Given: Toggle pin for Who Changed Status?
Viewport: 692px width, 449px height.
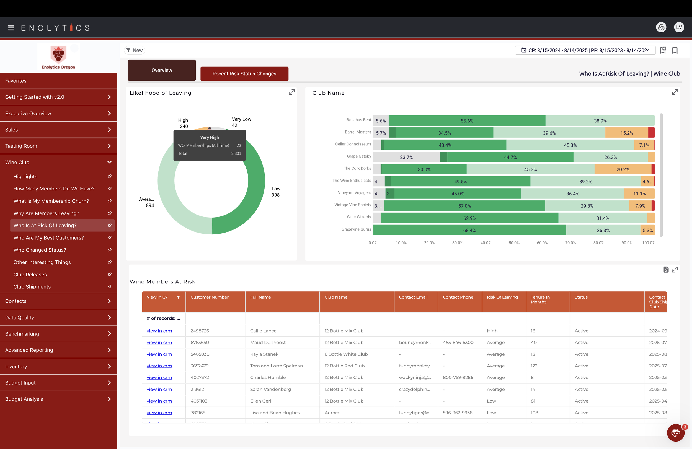Looking at the screenshot, I should (110, 250).
